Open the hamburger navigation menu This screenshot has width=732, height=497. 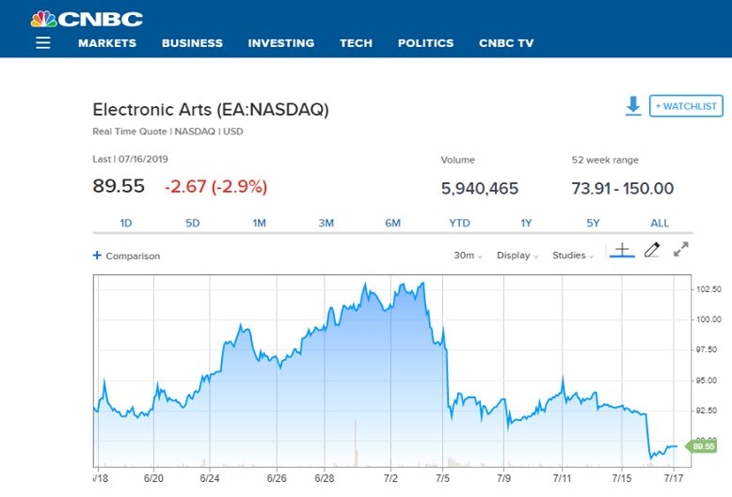[43, 43]
